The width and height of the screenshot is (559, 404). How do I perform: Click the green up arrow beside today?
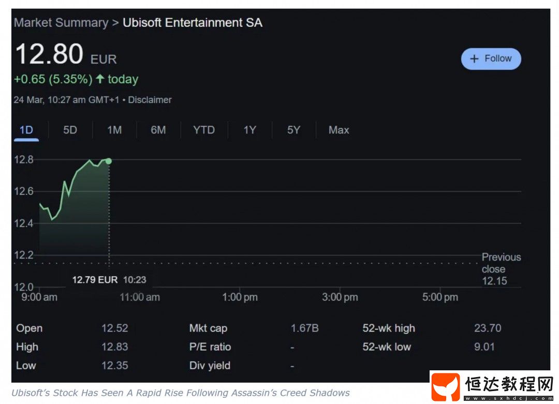100,79
